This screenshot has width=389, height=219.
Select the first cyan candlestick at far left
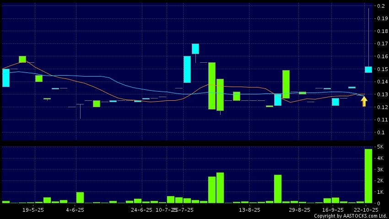(6, 78)
